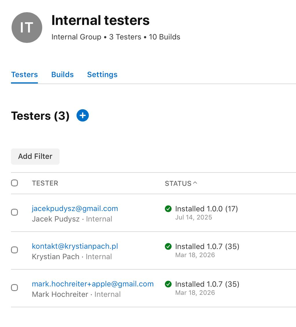Select the Krystian Pach row checkbox

pyautogui.click(x=14, y=250)
